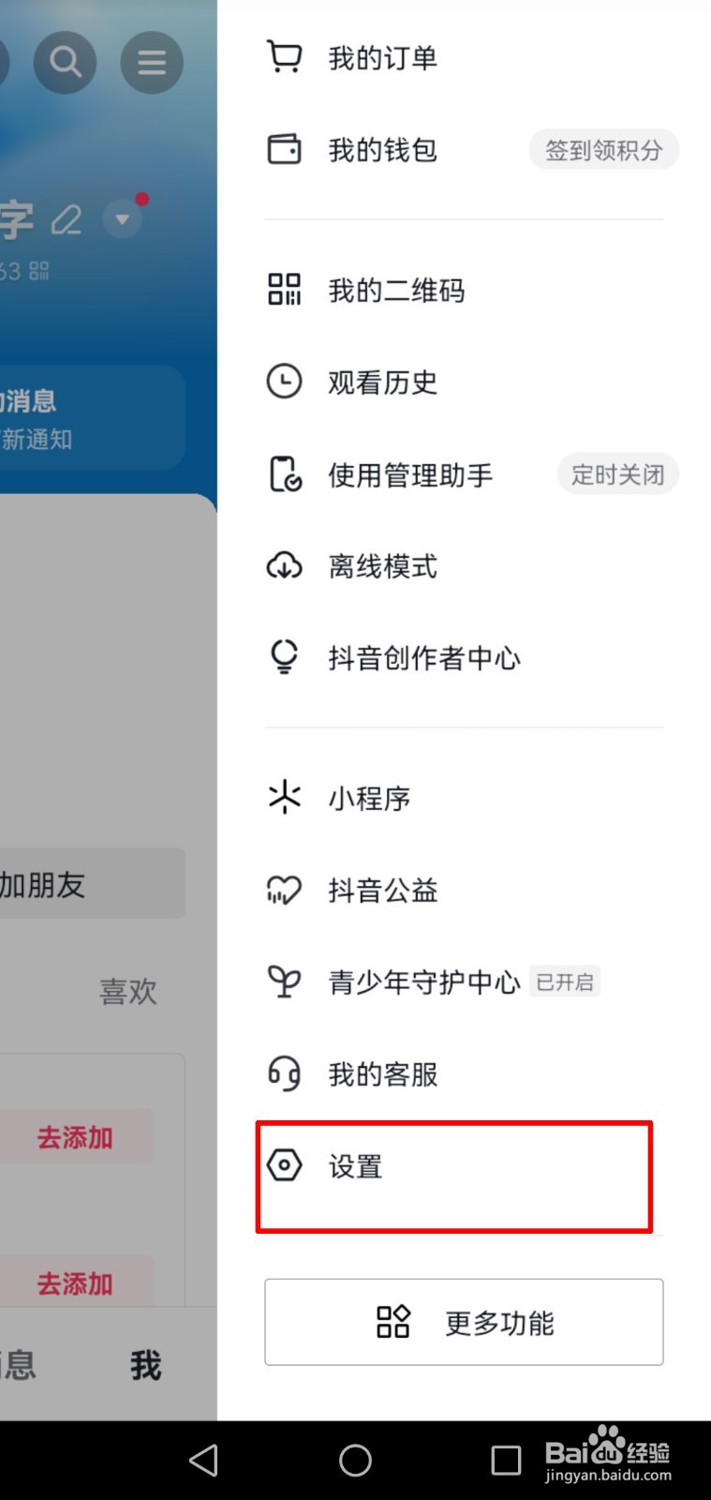711x1500 pixels.
Task: Tap the lightbulb creator center icon
Action: 284,657
